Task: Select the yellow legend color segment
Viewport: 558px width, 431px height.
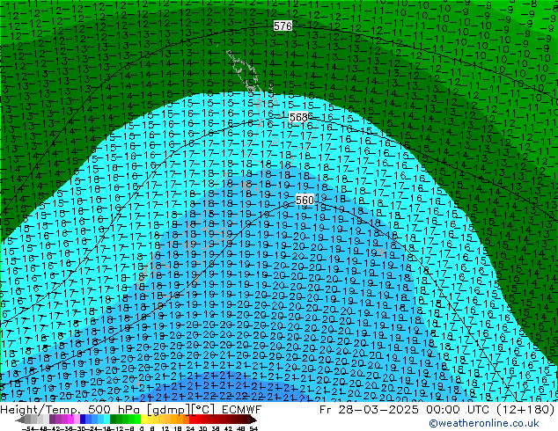Action: coord(143,420)
